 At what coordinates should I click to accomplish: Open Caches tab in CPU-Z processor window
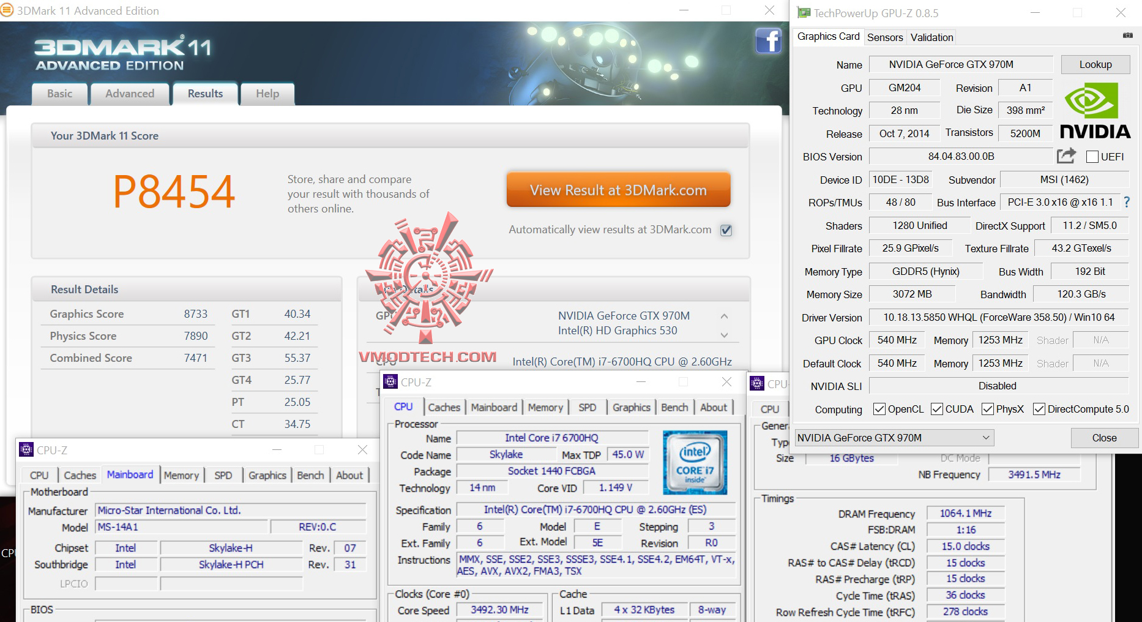[x=444, y=407]
